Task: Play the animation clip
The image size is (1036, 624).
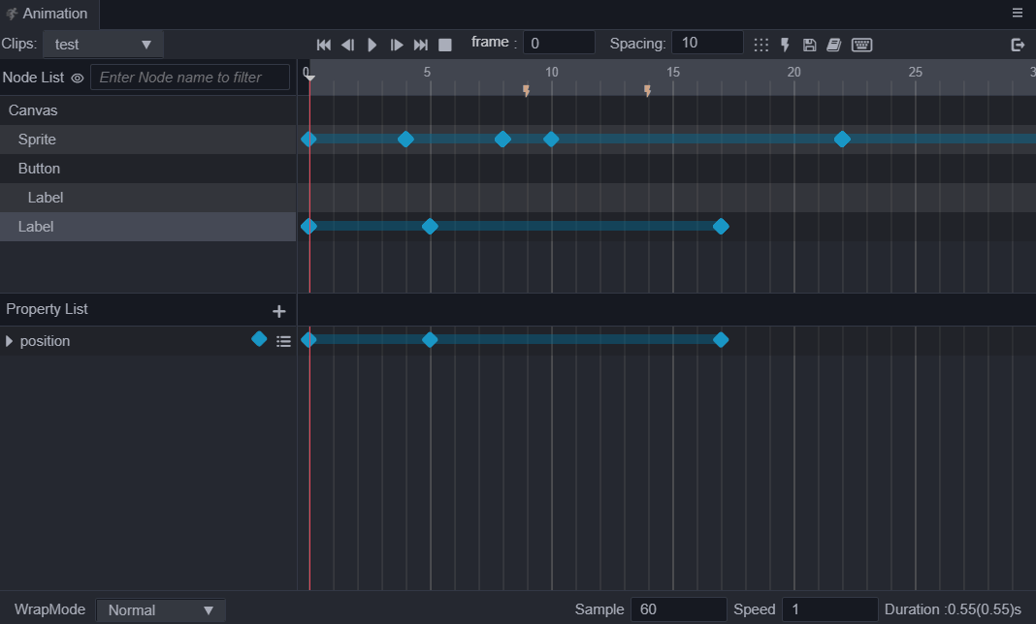Action: click(372, 45)
